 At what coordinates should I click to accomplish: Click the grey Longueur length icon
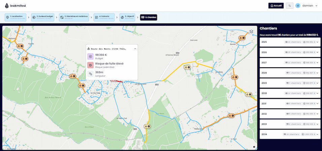(90, 74)
